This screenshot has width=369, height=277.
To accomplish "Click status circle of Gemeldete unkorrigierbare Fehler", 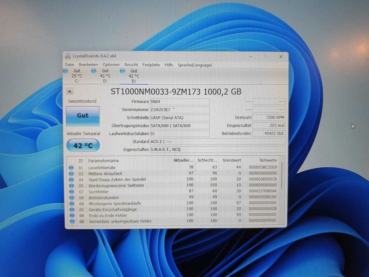I will (72, 222).
